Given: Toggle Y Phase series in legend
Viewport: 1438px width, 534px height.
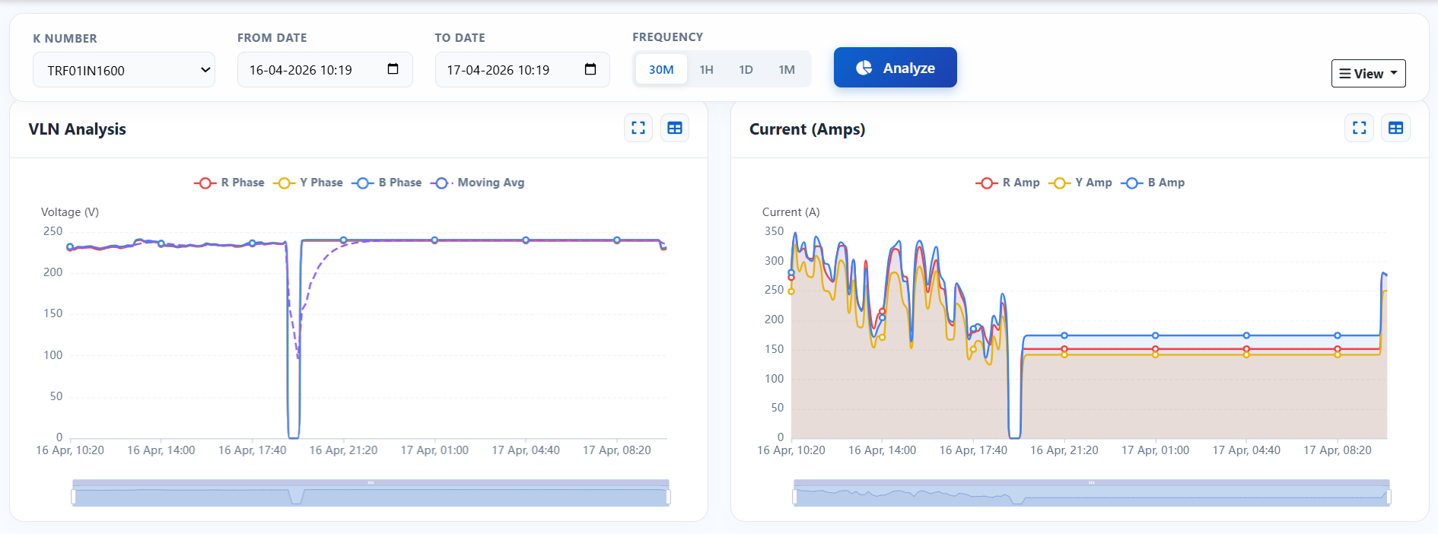Looking at the screenshot, I should [x=310, y=183].
